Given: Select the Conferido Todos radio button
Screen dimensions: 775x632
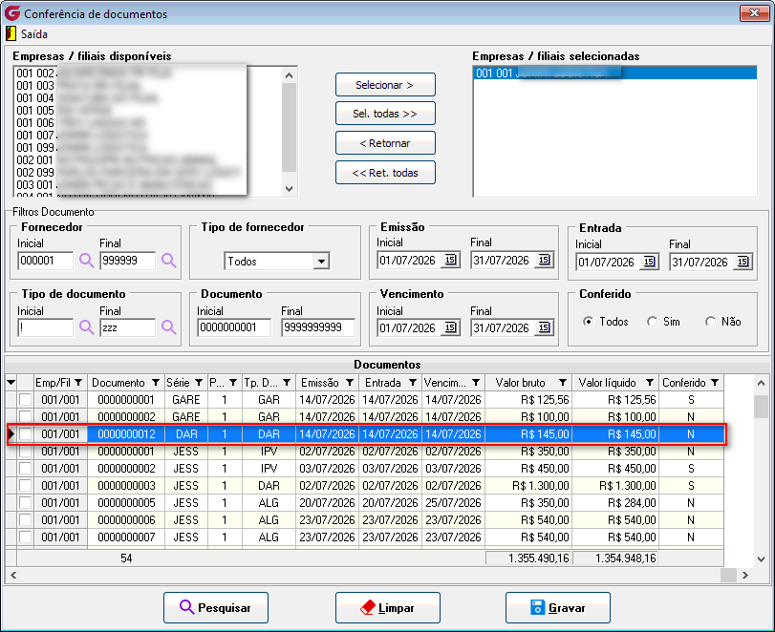Looking at the screenshot, I should (588, 322).
